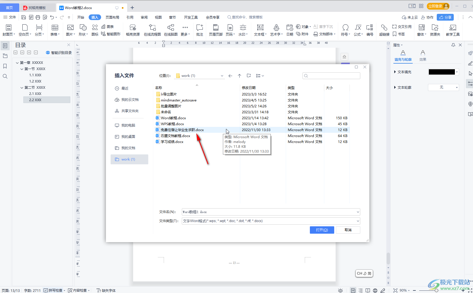Open the 位置 location dropdown
The height and width of the screenshot is (293, 473).
pos(222,76)
